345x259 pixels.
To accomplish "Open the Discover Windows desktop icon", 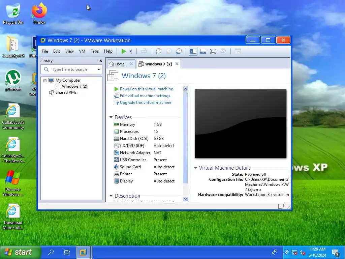I will pyautogui.click(x=13, y=183).
